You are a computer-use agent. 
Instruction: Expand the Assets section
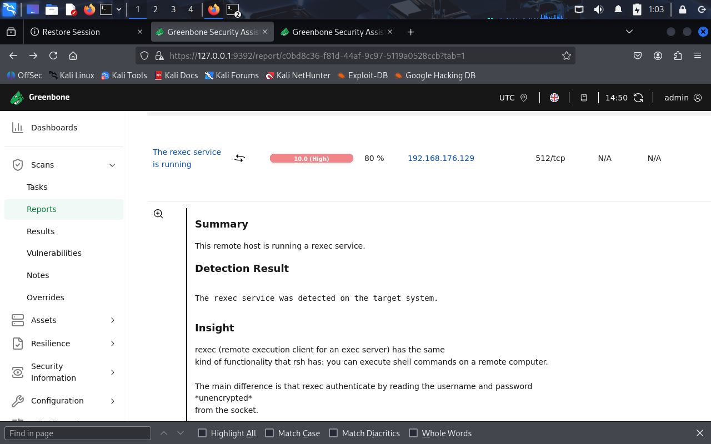113,320
